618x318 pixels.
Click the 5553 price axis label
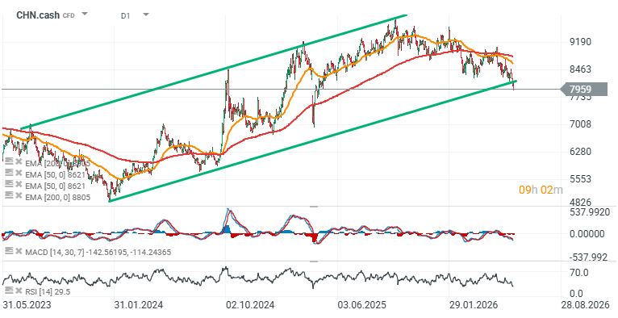click(581, 178)
